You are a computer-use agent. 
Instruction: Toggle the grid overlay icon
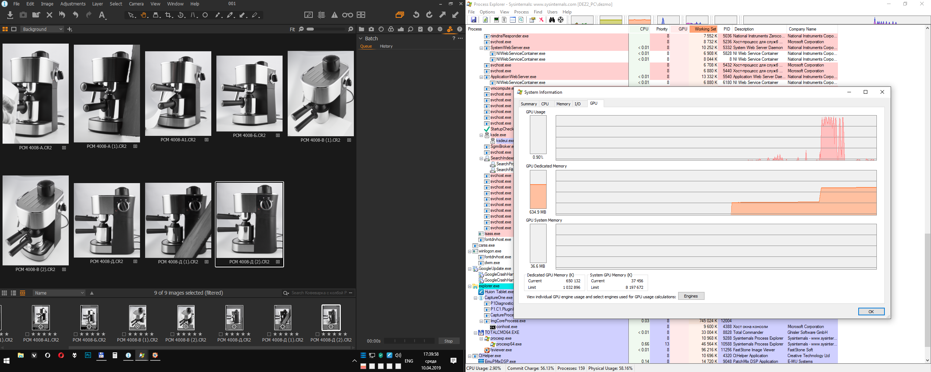pos(321,15)
